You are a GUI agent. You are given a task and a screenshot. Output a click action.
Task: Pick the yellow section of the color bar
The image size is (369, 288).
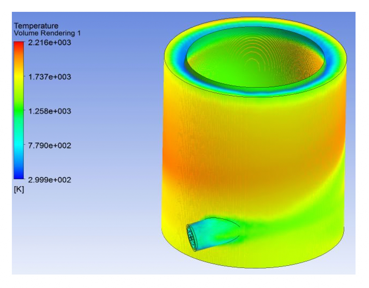point(19,78)
